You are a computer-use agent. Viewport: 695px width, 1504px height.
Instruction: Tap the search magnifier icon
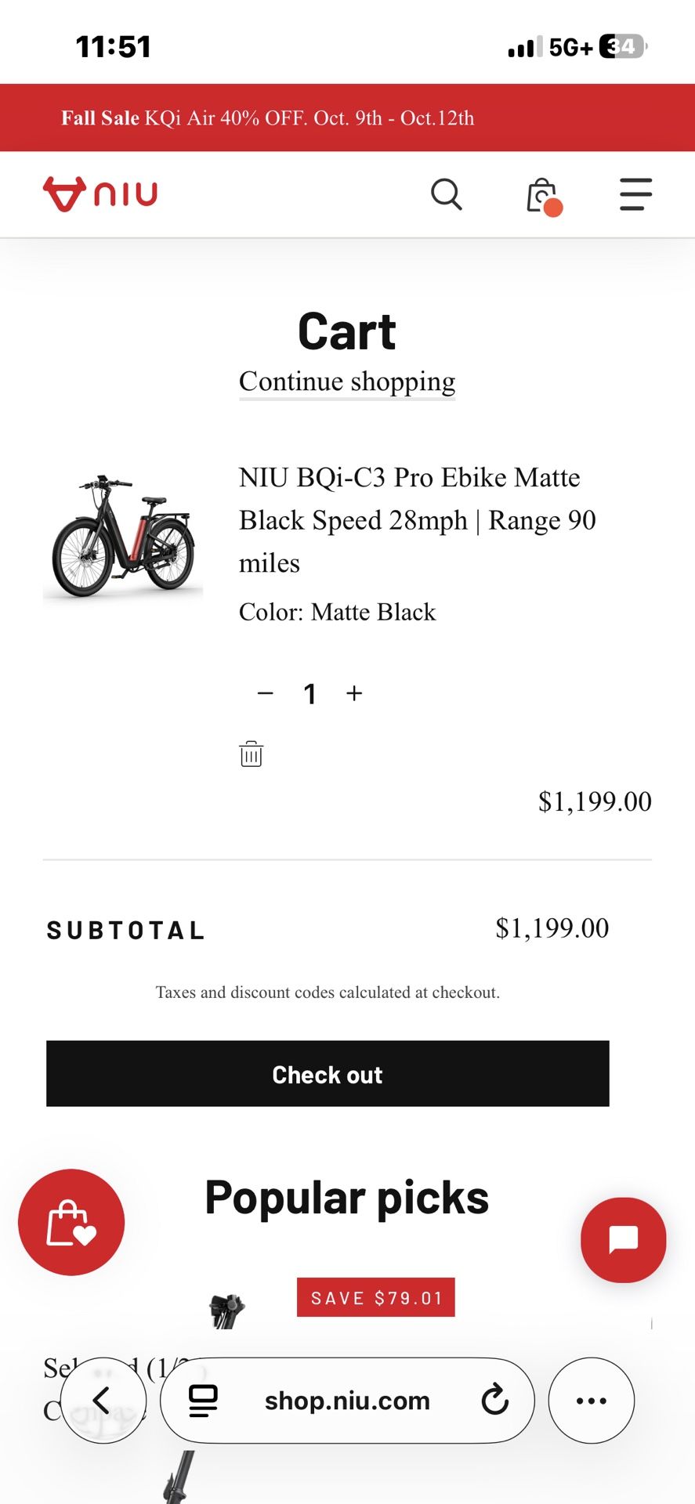click(447, 194)
